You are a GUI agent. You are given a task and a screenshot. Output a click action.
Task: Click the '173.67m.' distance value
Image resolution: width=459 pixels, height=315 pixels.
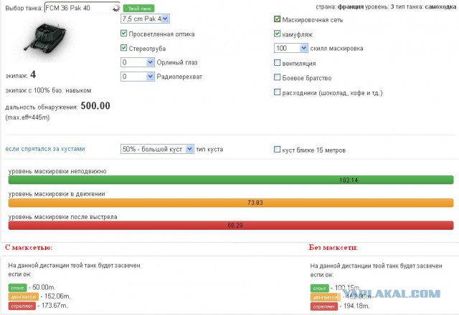click(55, 306)
